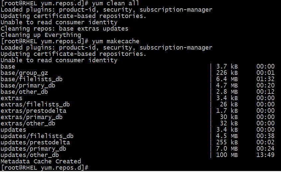This screenshot has width=281, height=172.
Task: Click the 'updates/prestodelta' entry
Action: (x=35, y=142)
